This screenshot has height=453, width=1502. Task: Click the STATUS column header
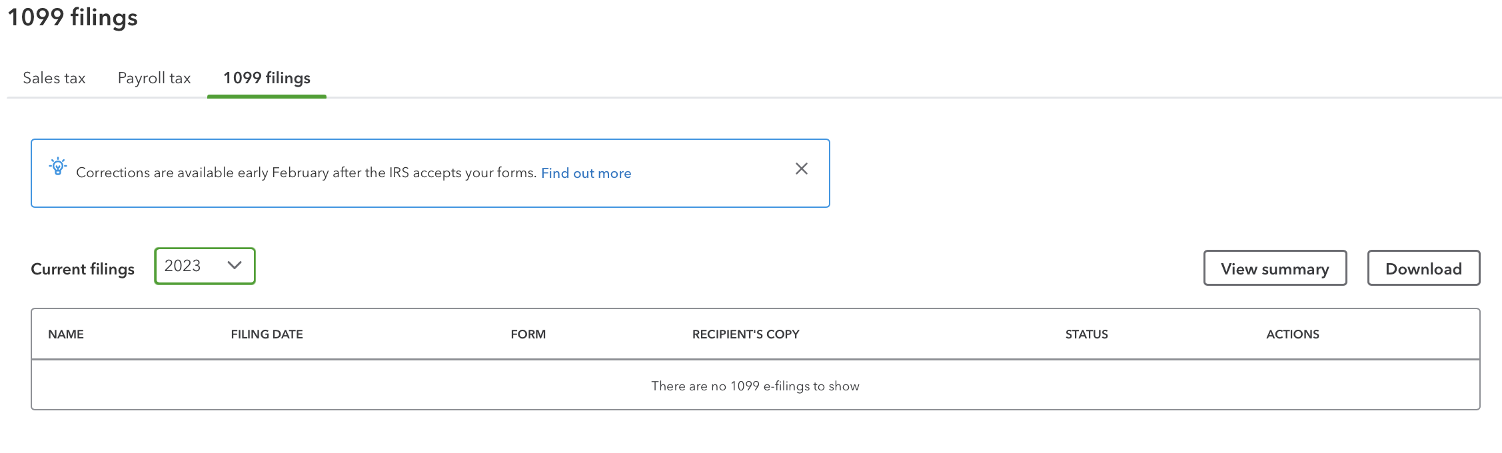tap(1086, 334)
